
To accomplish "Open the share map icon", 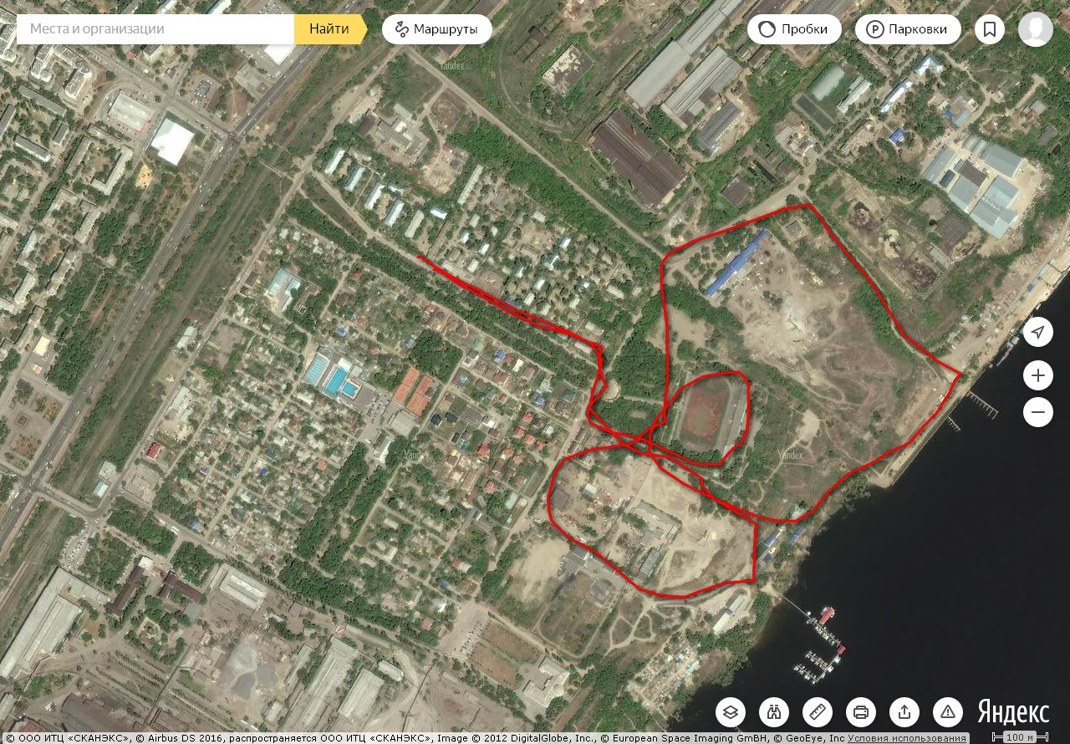I will 904,712.
